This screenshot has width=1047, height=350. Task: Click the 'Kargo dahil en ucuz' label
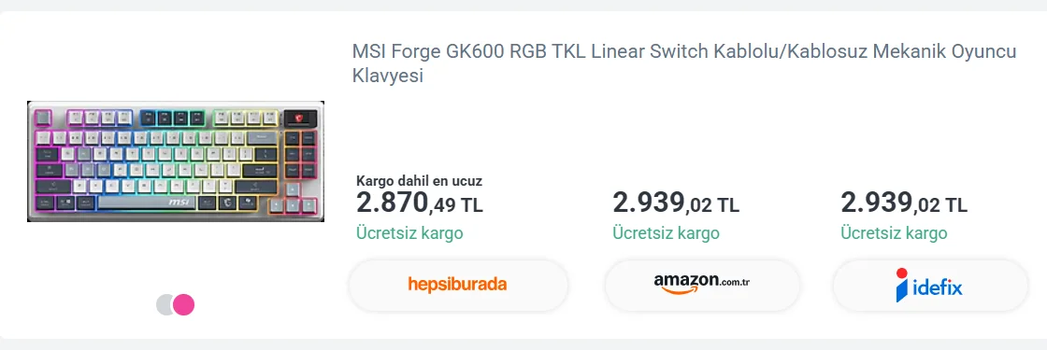(x=420, y=181)
